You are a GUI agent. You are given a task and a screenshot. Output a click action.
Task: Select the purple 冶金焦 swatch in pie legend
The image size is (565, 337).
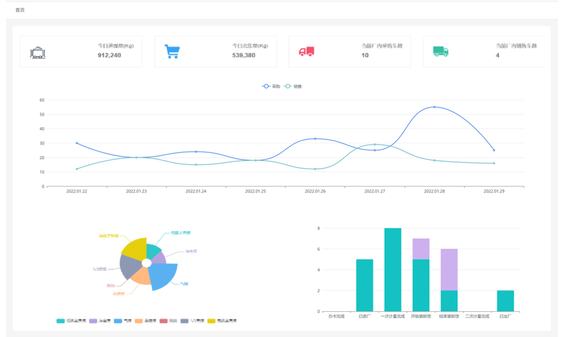pyautogui.click(x=93, y=321)
